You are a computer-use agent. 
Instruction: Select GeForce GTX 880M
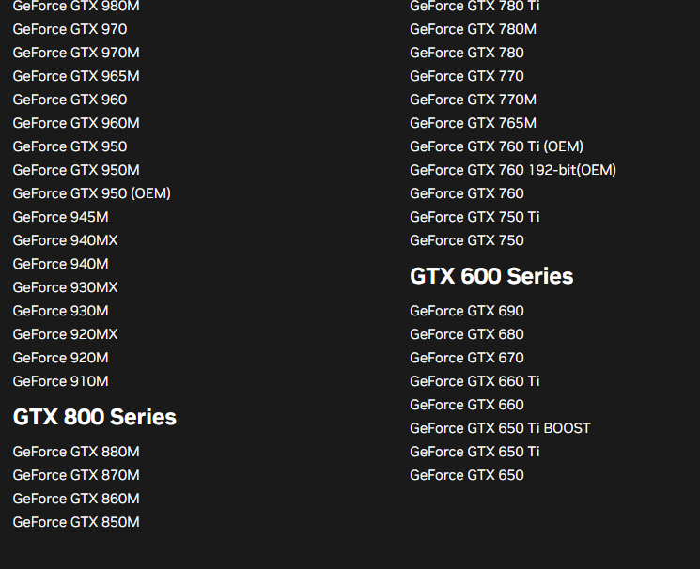click(75, 452)
